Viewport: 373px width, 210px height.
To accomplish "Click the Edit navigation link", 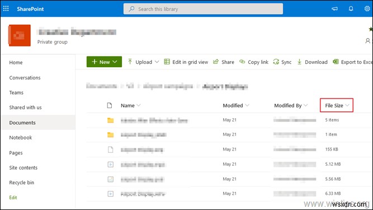I will click(13, 197).
